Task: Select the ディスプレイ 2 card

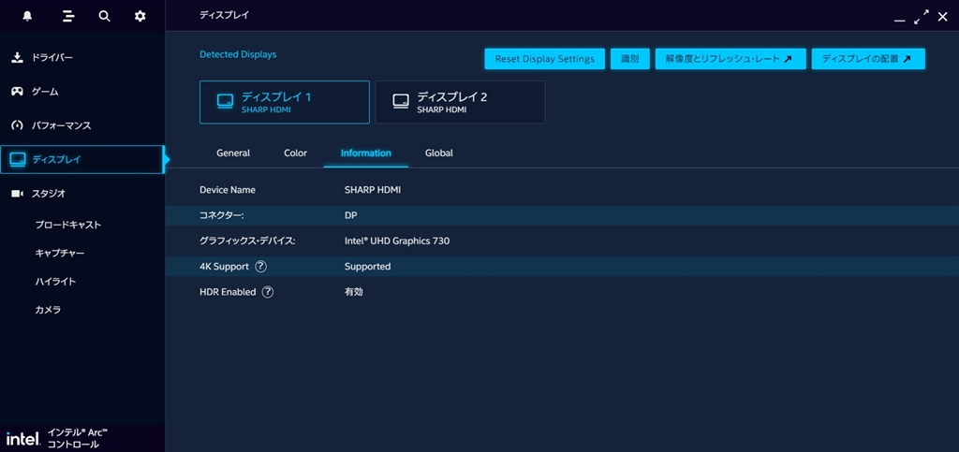Action: (460, 102)
